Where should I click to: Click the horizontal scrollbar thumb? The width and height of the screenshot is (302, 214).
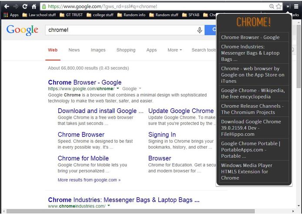pyautogui.click(x=130, y=211)
